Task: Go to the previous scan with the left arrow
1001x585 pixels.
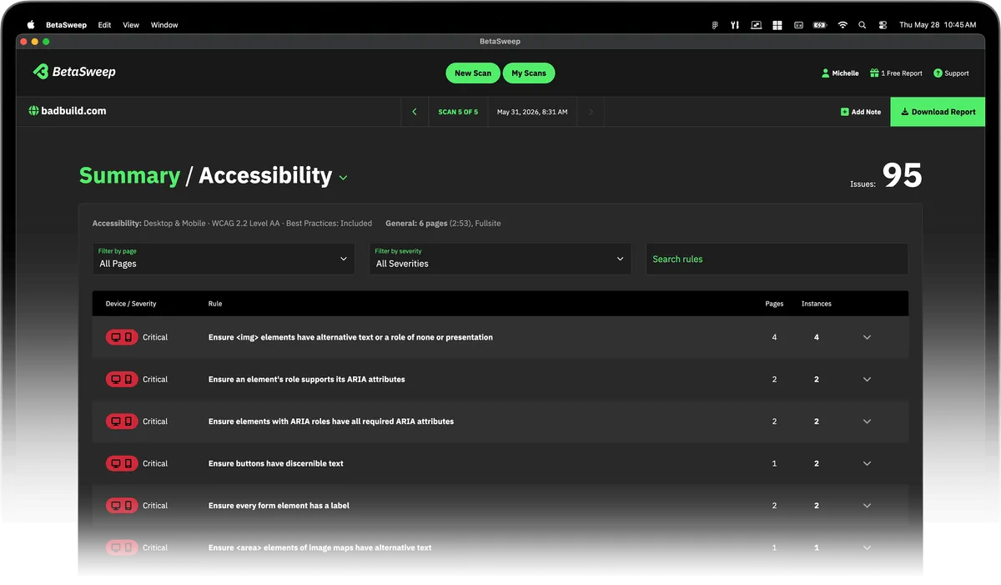Action: 415,112
